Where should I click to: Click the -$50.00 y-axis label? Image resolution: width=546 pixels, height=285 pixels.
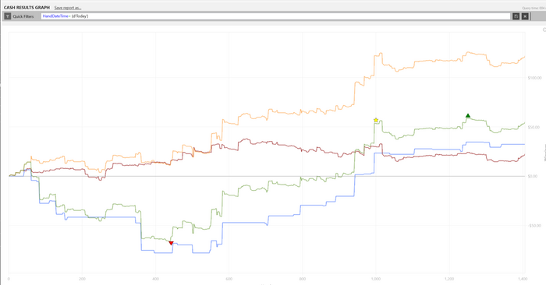tap(534, 226)
